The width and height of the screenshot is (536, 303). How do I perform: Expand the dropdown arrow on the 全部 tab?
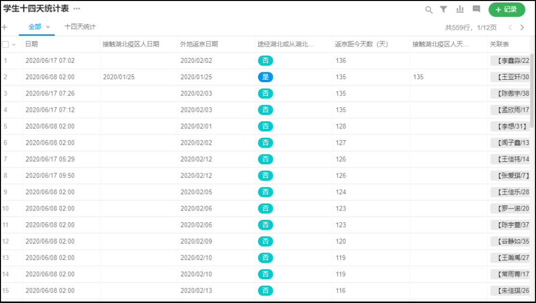48,27
